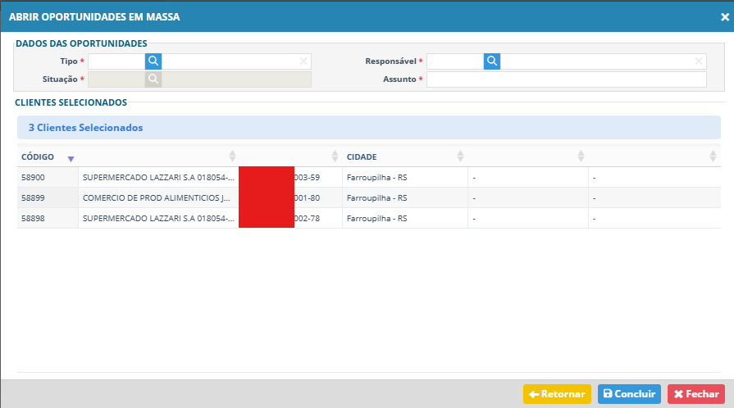
Task: Clear the Responsável field with its X
Action: coord(699,61)
